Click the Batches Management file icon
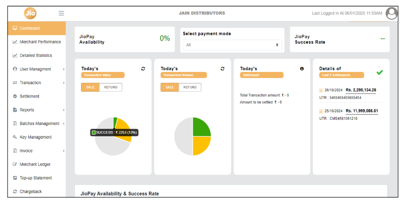This screenshot has width=406, height=203. pos(15,124)
